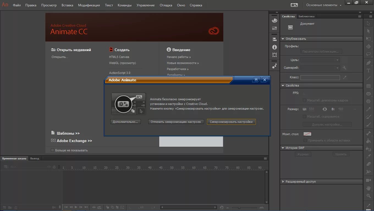Screen dimensions: 374x211
Task: Select the Camera tool
Action: [369, 180]
